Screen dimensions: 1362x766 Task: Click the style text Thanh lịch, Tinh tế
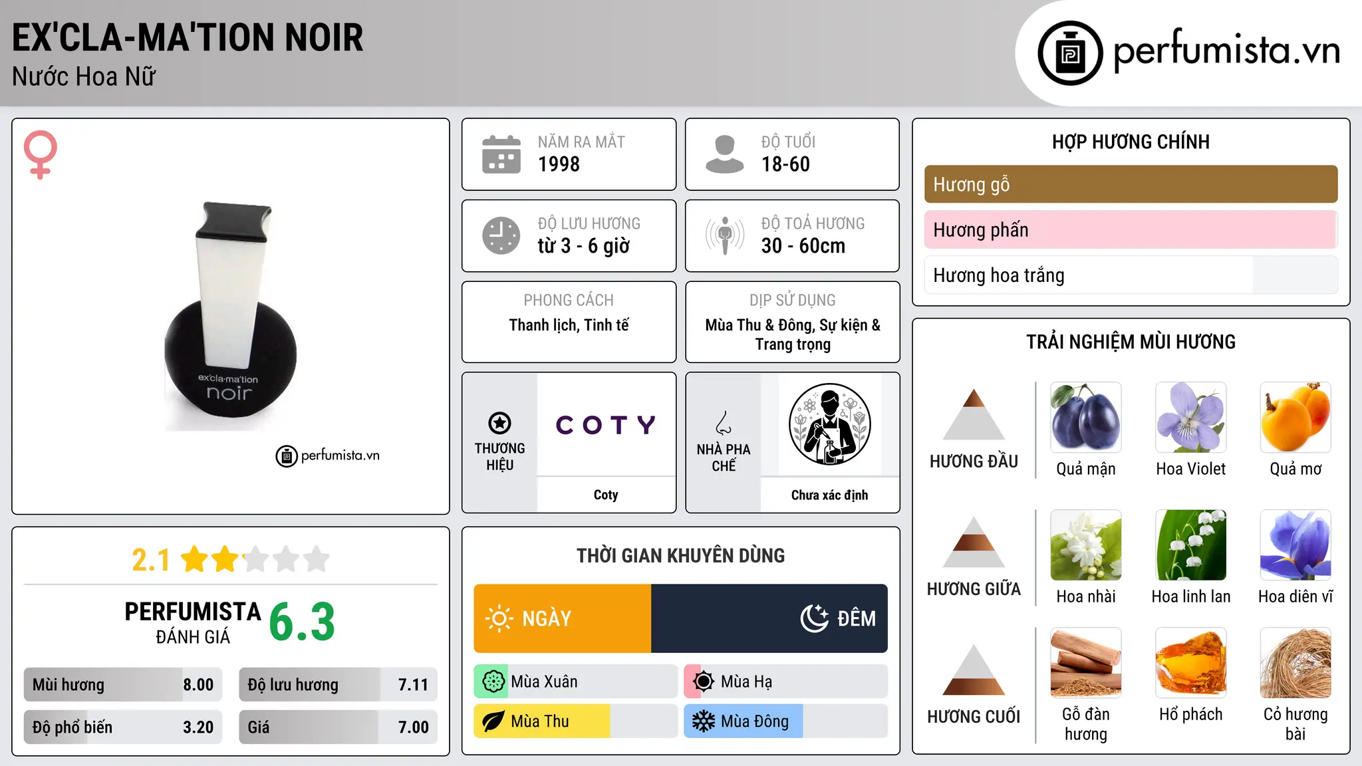coord(569,325)
